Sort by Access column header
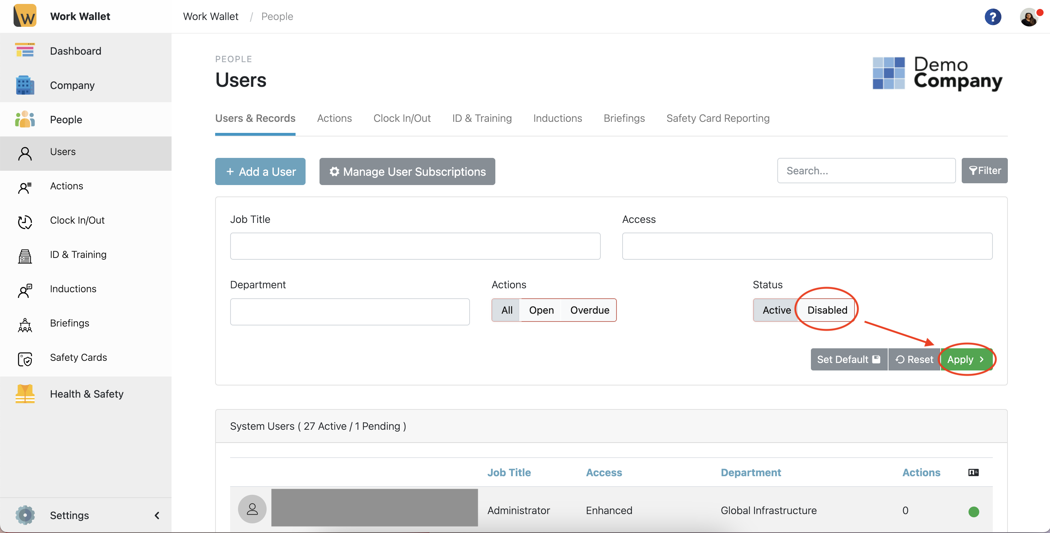1050x533 pixels. pyautogui.click(x=604, y=473)
